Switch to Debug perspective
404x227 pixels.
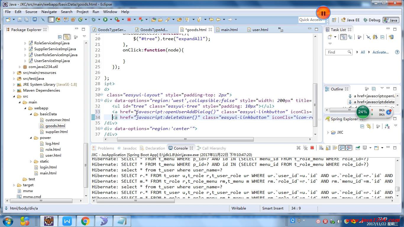point(372,20)
